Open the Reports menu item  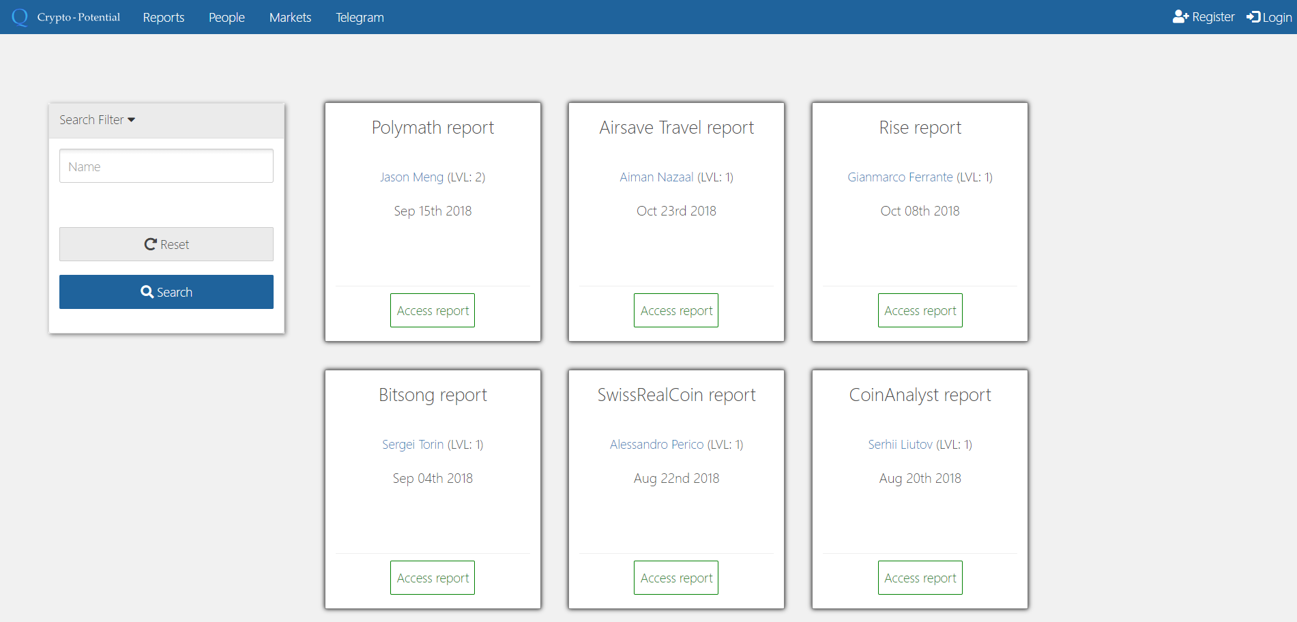click(164, 17)
